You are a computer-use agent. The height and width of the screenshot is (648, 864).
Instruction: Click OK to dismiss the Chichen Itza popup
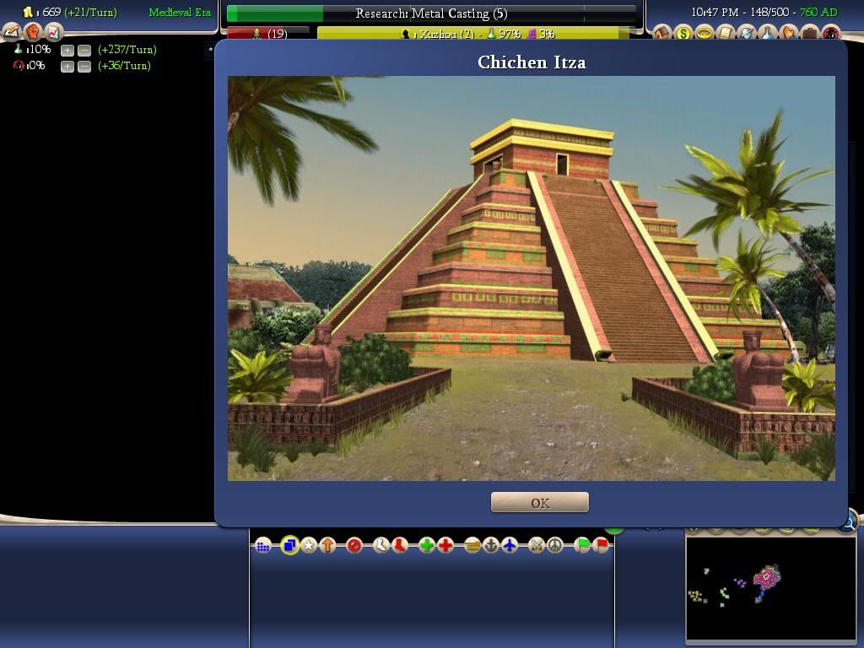tap(539, 503)
